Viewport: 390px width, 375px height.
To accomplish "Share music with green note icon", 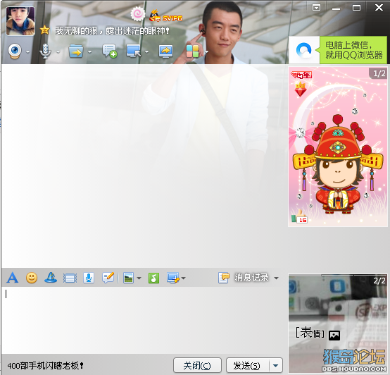I will [153, 278].
